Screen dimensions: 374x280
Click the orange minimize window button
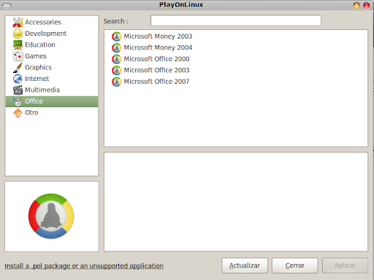tap(356, 5)
